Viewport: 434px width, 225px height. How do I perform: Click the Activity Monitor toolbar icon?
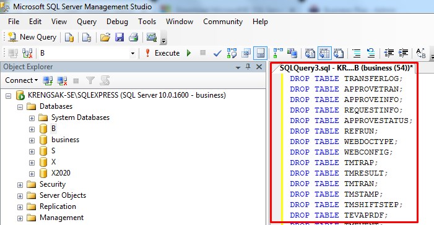pos(152,37)
